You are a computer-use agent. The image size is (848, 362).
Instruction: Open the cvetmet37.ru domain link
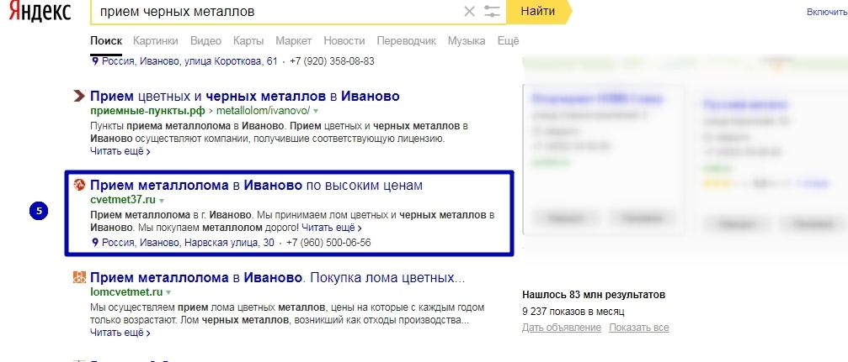pyautogui.click(x=123, y=200)
